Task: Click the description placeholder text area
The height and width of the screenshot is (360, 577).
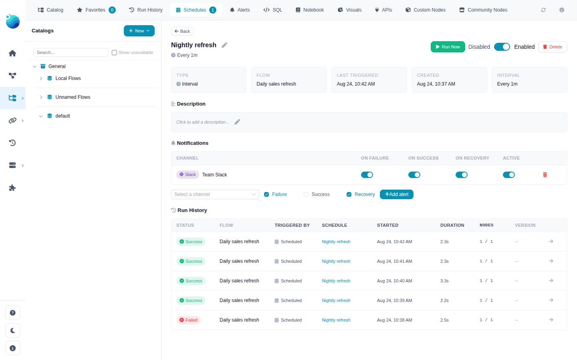Action: 203,122
